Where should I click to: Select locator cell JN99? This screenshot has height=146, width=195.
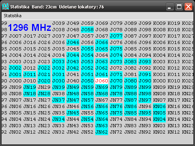[x=145, y=87]
